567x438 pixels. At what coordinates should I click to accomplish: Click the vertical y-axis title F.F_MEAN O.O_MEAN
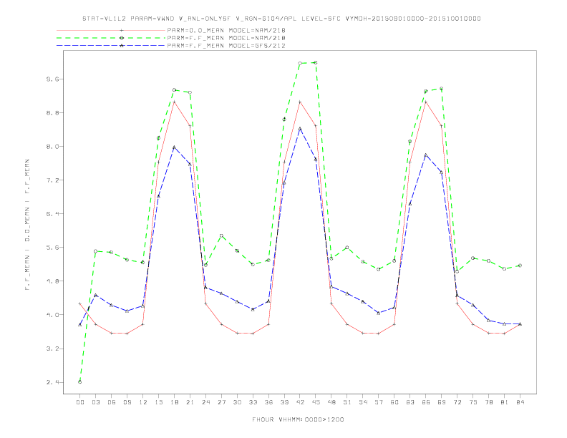click(27, 225)
